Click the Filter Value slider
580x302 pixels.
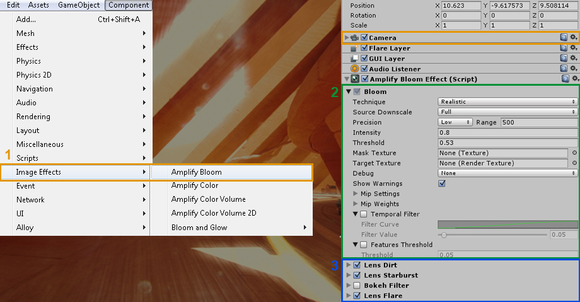(492, 235)
